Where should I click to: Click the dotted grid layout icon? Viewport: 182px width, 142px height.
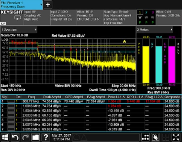pyautogui.click(x=146, y=137)
